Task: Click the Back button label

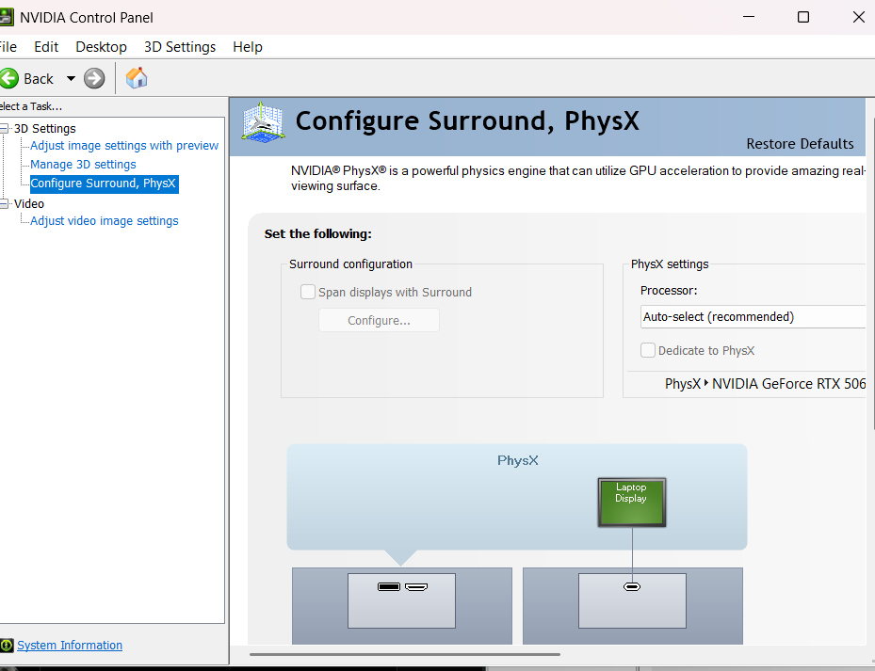Action: [x=39, y=79]
